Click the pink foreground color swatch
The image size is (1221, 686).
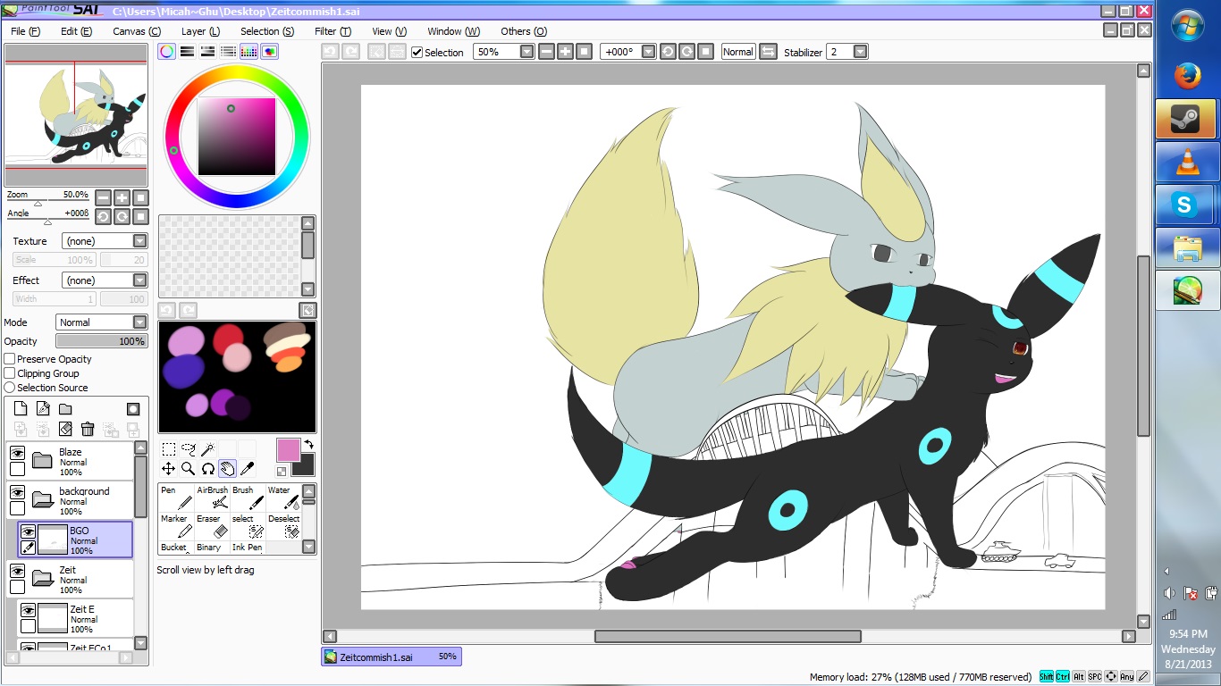[x=288, y=449]
